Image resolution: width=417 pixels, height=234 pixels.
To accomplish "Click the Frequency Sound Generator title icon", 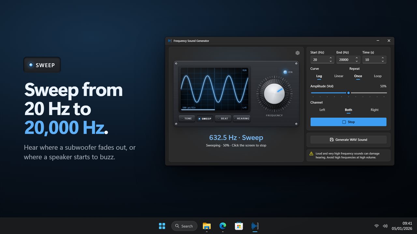I will point(169,41).
